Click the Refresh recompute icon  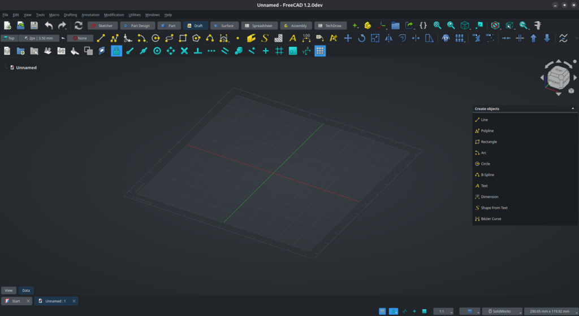[x=79, y=25]
